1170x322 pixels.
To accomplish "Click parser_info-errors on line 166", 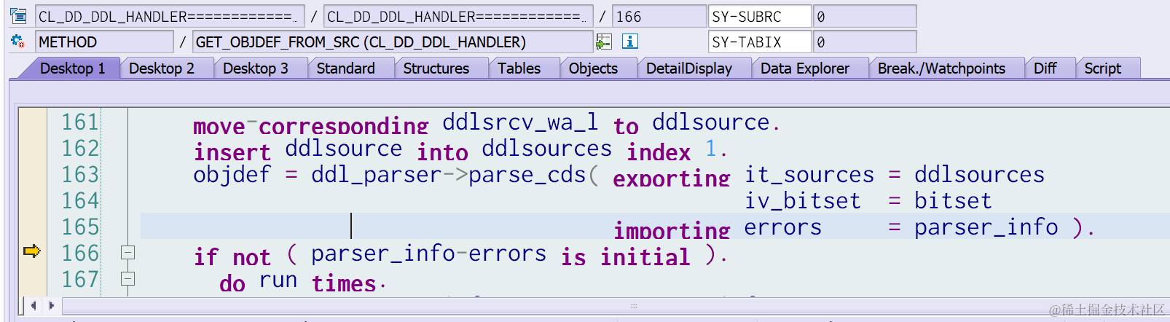I will coord(428,254).
